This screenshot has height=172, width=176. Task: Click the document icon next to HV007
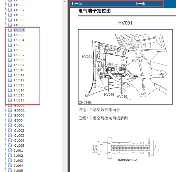pos(10,55)
